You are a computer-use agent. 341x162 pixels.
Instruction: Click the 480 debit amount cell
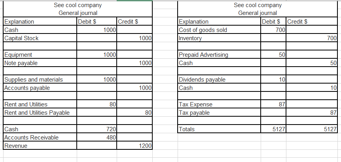96,137
